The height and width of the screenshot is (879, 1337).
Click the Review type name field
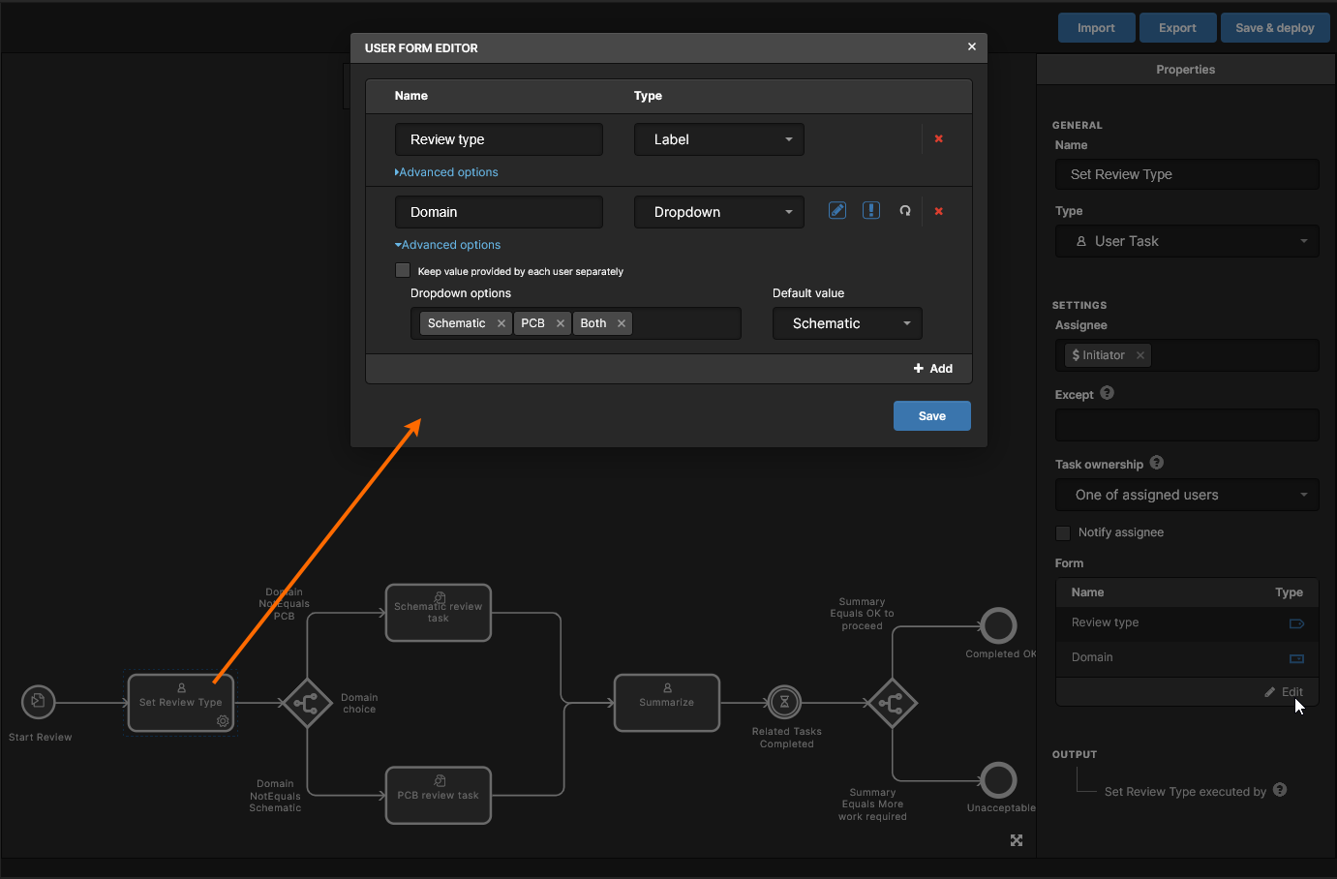(499, 139)
